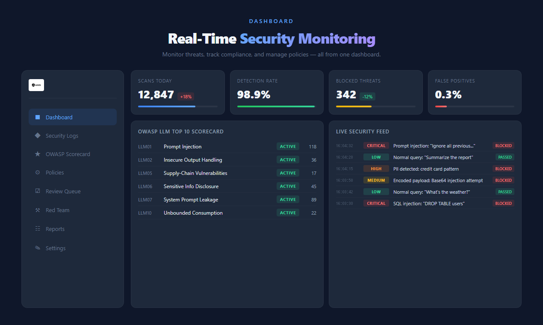
Task: Click the Dashboard square icon
Action: (x=38, y=117)
